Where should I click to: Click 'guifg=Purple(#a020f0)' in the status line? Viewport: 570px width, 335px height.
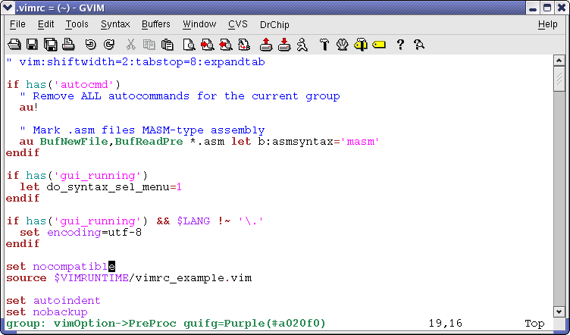255,324
